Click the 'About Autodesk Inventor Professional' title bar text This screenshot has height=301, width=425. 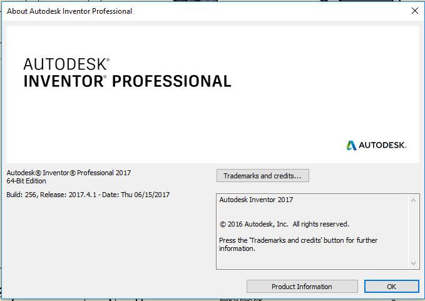click(x=69, y=11)
